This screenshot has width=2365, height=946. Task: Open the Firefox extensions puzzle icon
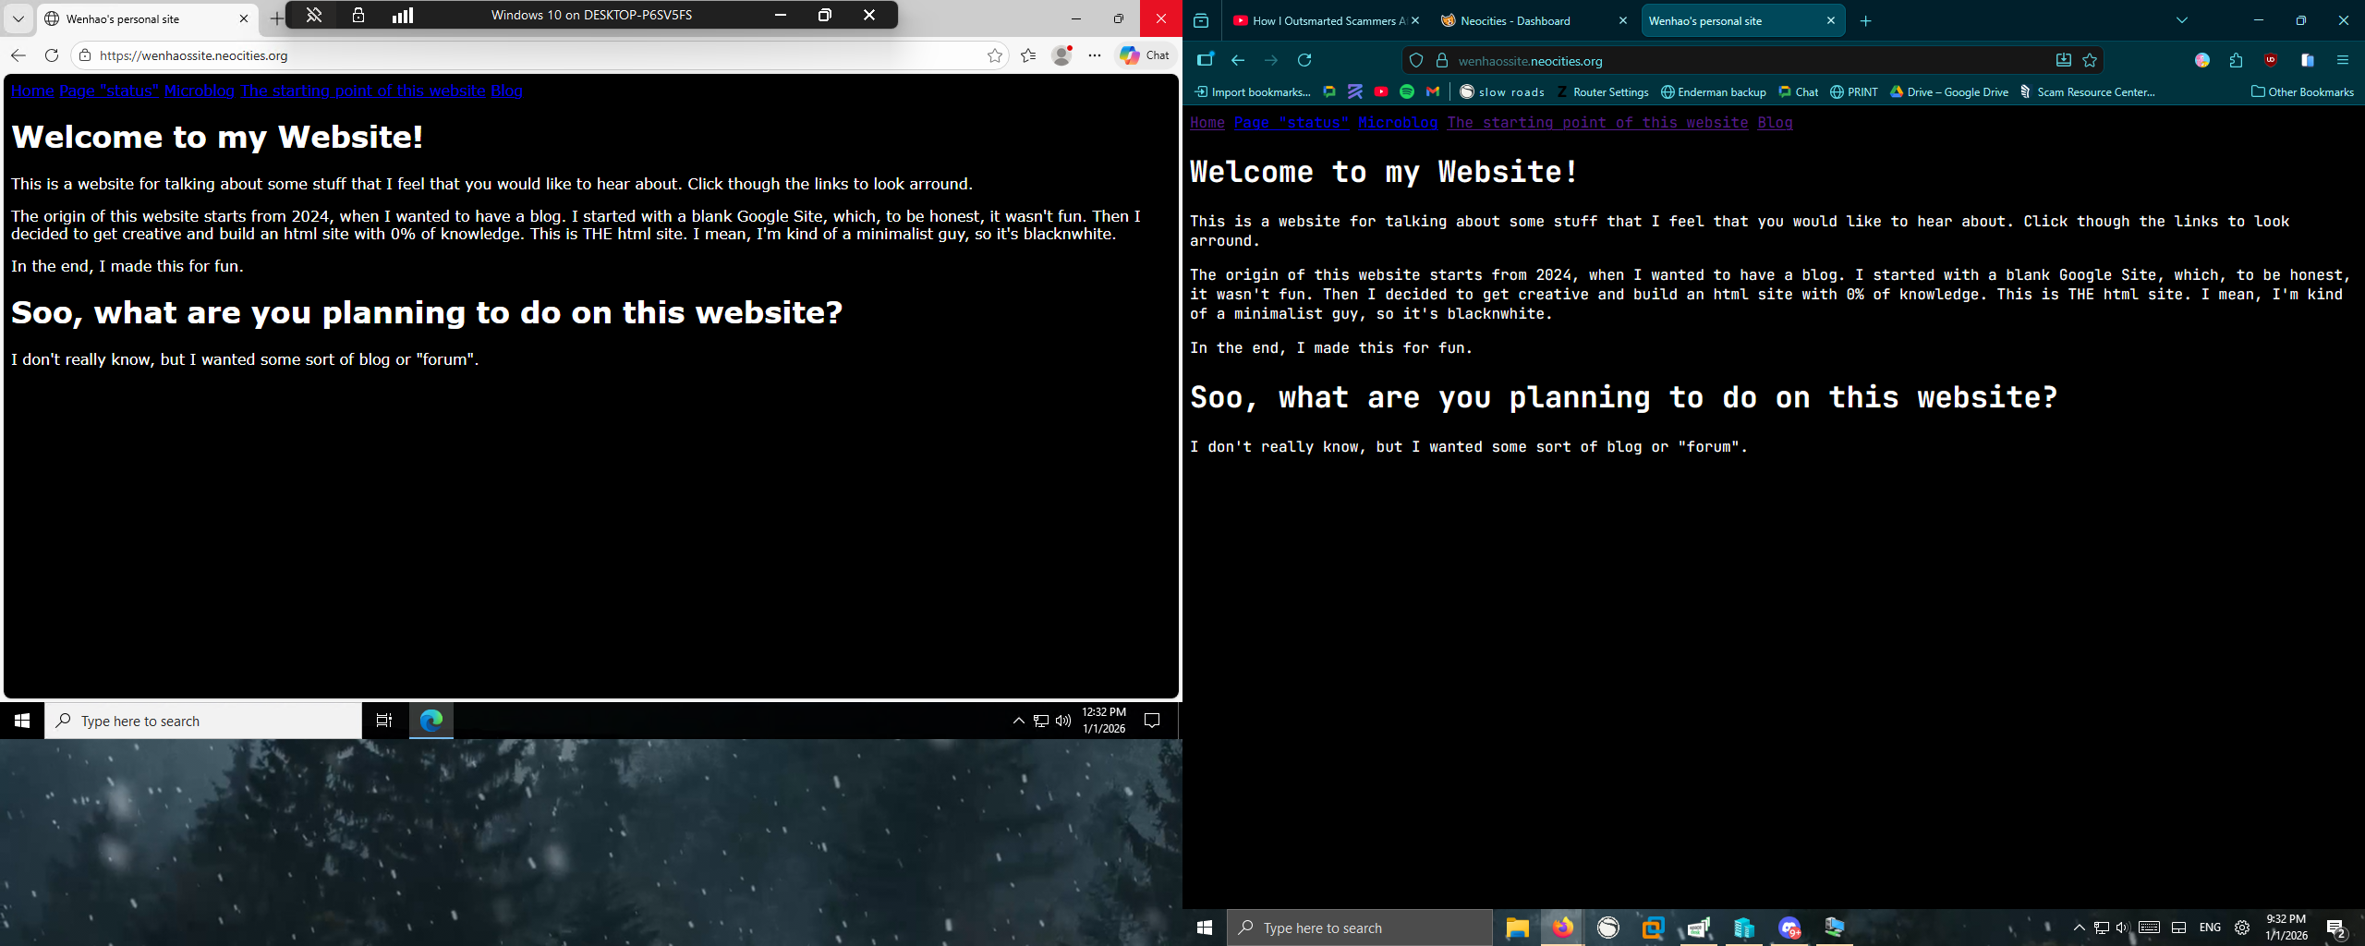(x=2236, y=60)
